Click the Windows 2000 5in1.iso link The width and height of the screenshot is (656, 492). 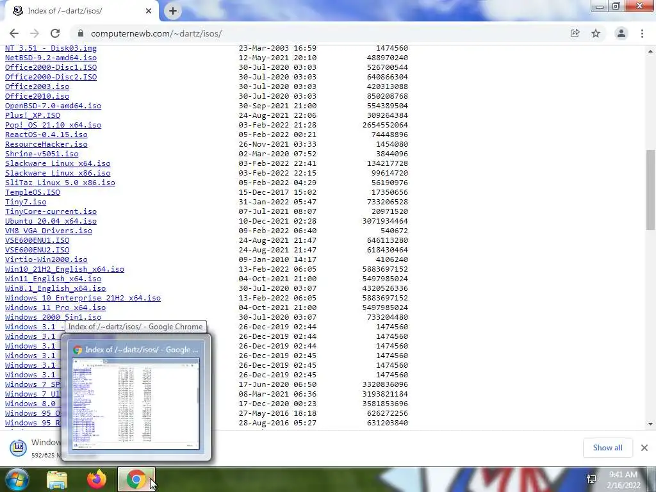tap(53, 318)
